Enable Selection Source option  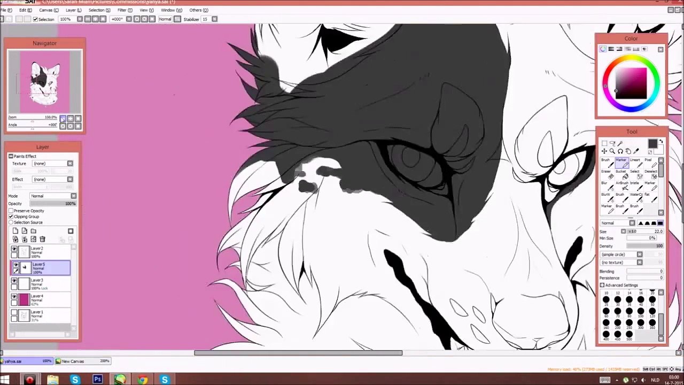click(11, 222)
